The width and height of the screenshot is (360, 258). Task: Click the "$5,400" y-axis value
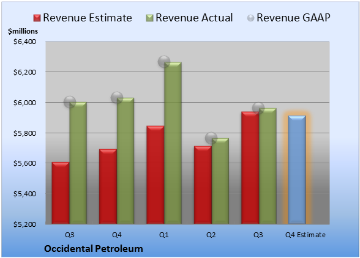click(24, 194)
